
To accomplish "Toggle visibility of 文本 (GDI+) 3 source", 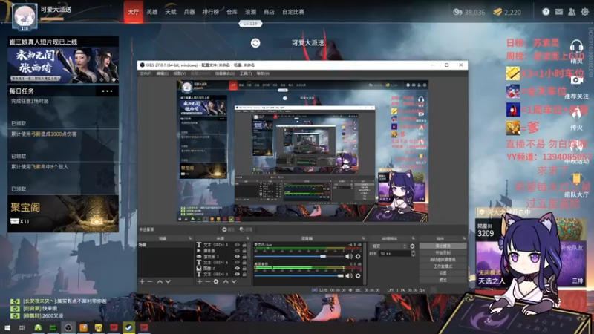I will pyautogui.click(x=237, y=274).
